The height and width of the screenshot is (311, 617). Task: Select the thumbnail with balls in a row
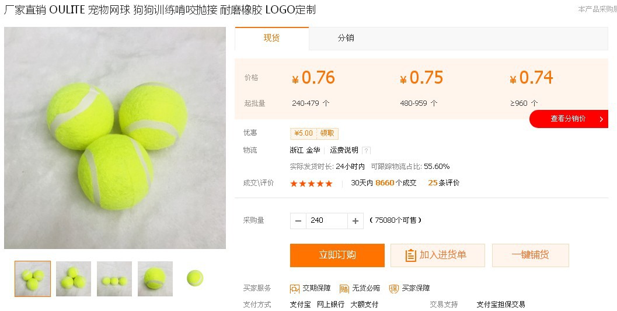[114, 279]
